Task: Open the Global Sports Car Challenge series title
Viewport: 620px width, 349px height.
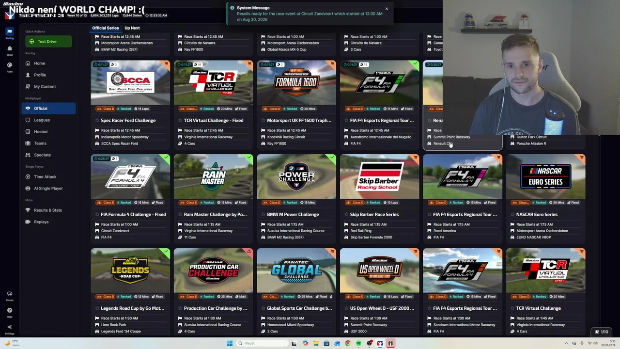Action: (x=299, y=308)
